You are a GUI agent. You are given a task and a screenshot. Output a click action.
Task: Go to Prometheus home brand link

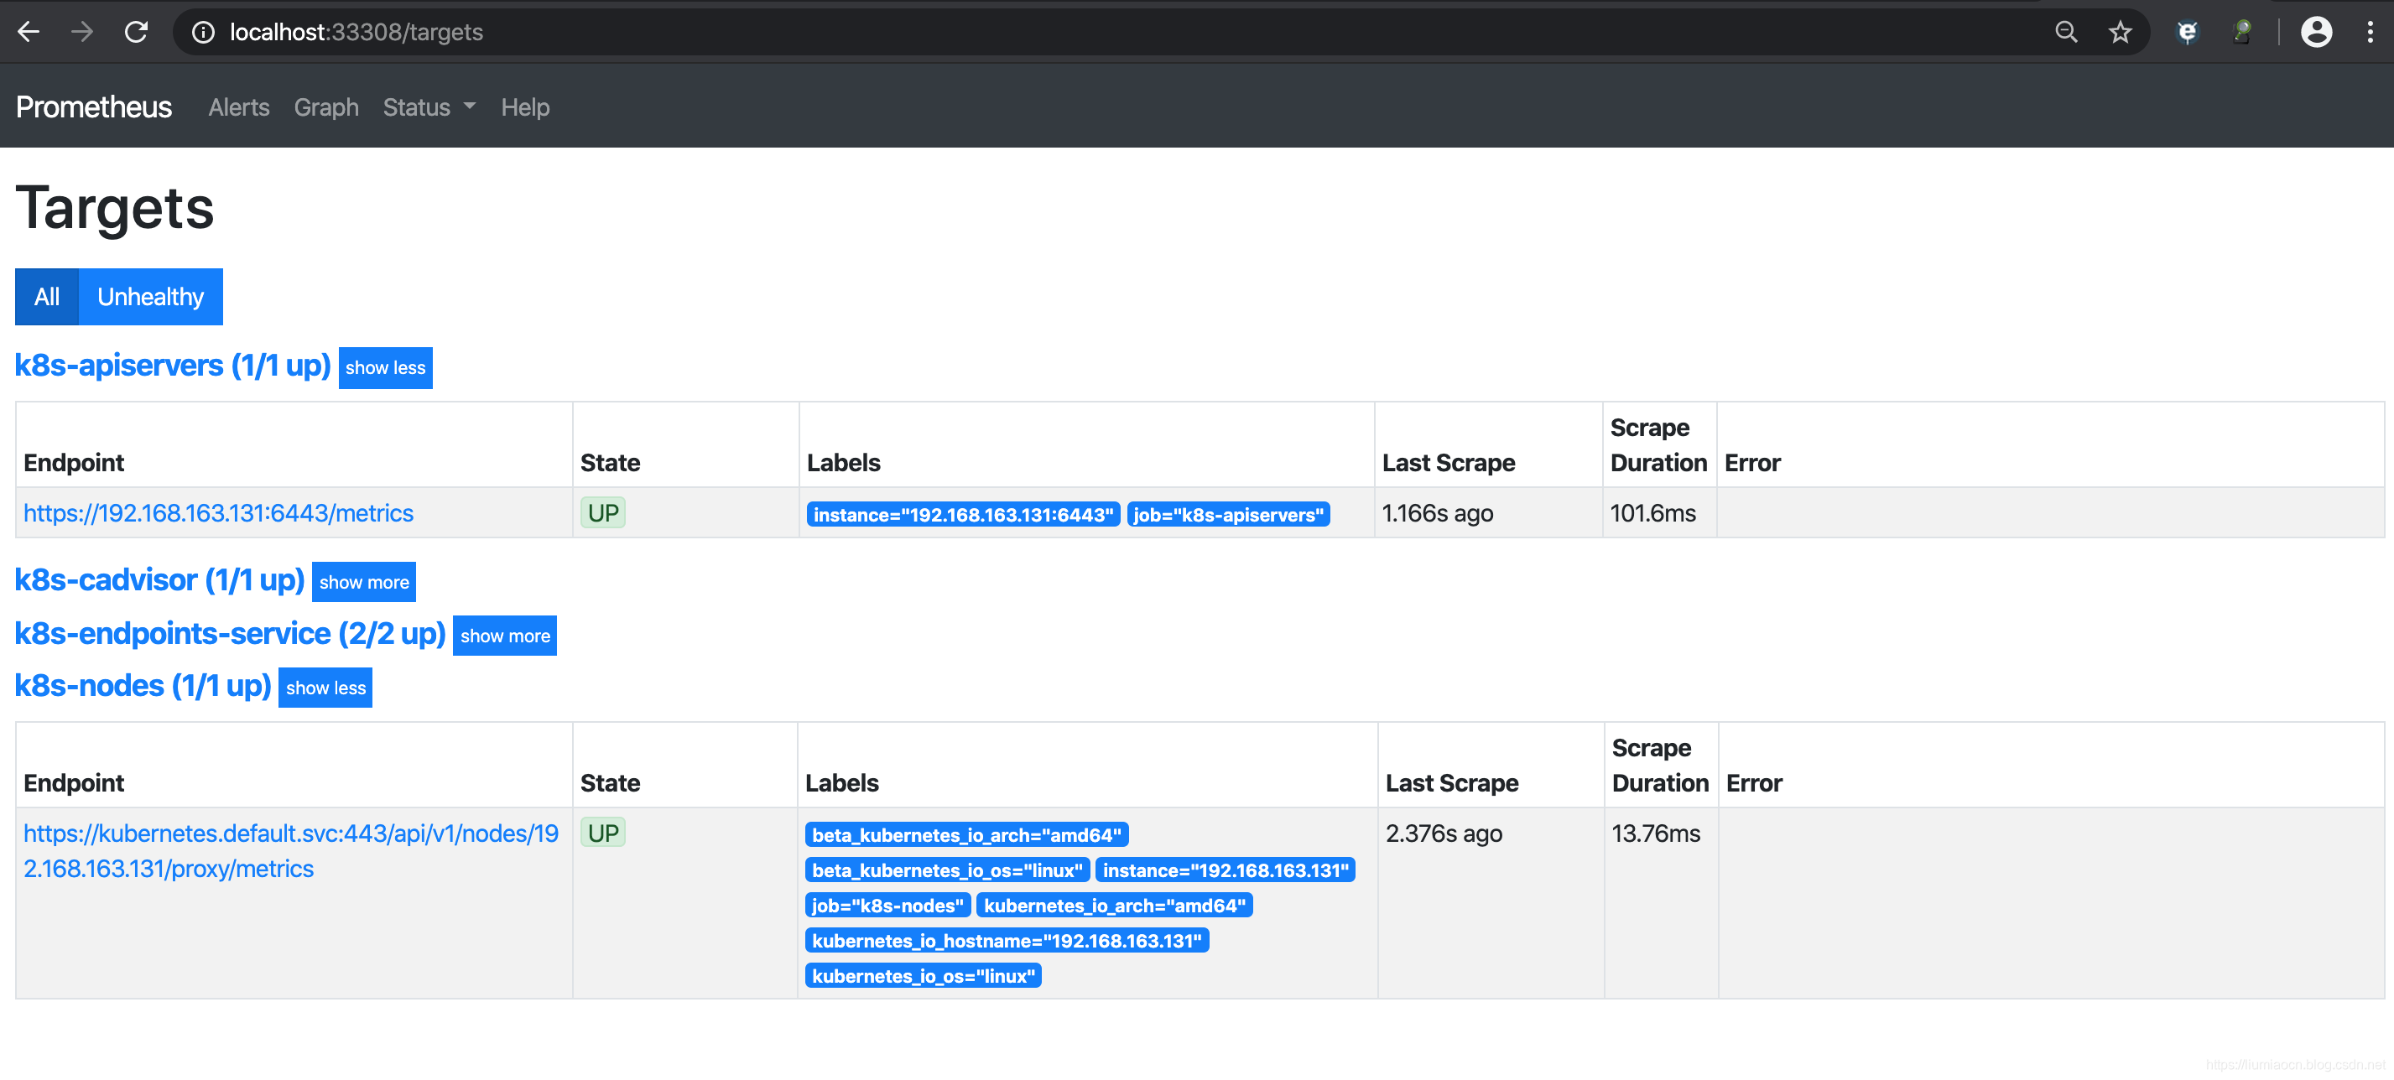[x=94, y=106]
